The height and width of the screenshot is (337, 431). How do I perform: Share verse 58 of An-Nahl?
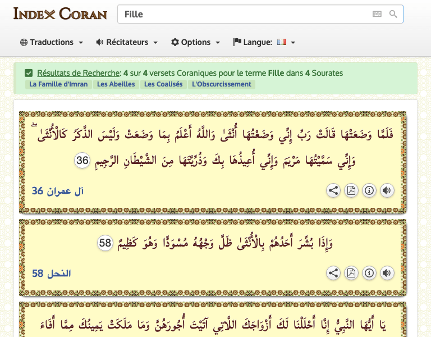[333, 273]
